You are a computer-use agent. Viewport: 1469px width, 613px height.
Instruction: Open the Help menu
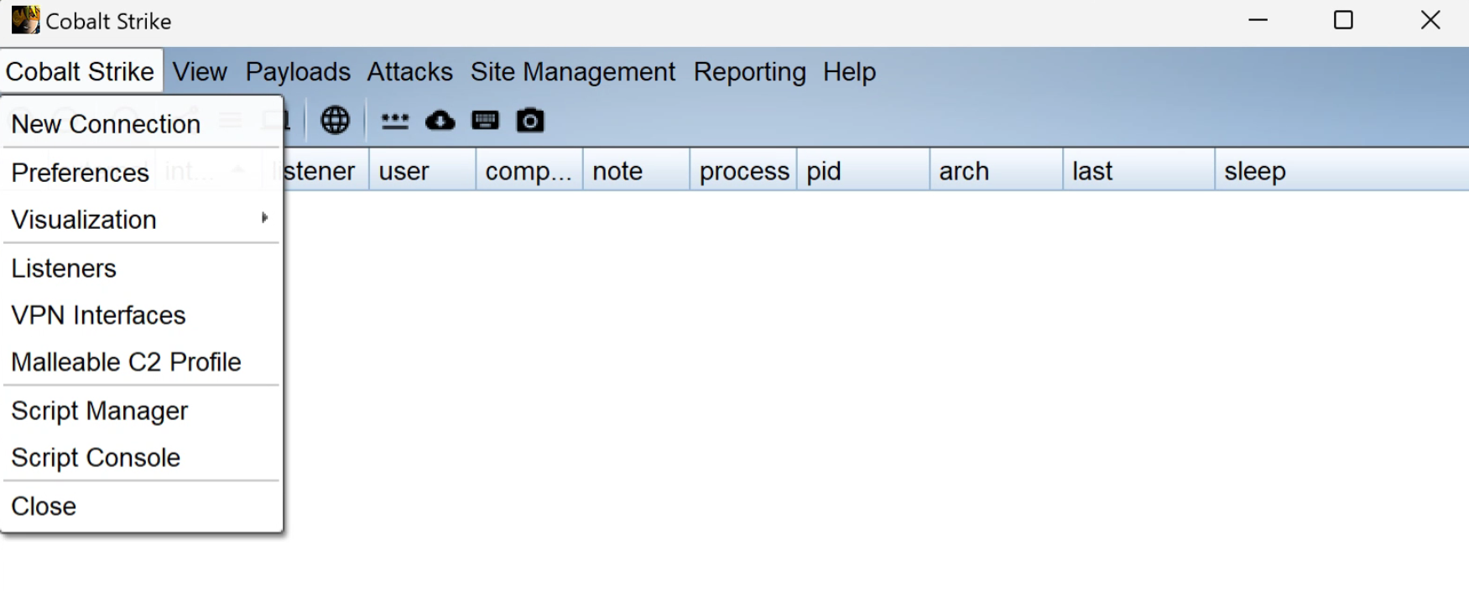point(849,71)
